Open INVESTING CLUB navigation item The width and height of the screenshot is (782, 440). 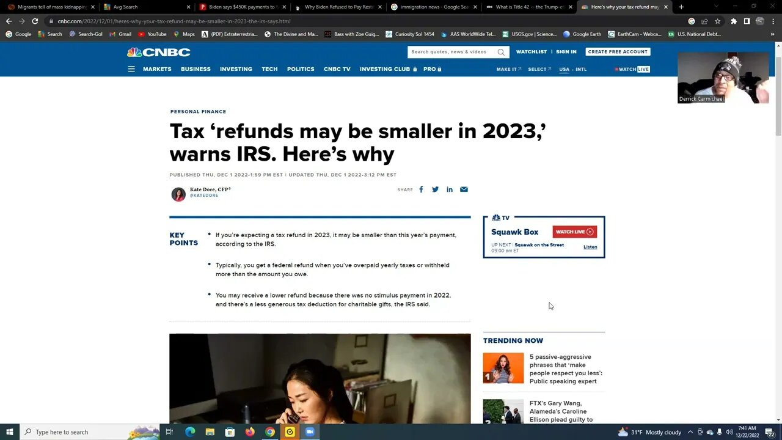click(x=388, y=69)
